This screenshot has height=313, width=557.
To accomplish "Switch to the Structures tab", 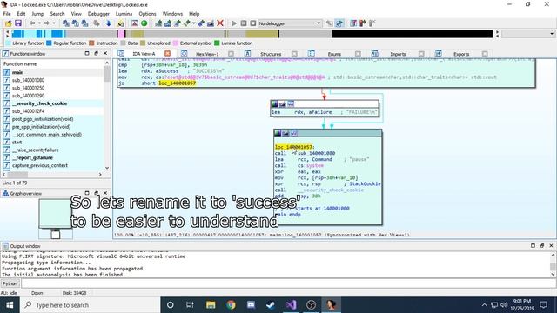I will pos(271,54).
